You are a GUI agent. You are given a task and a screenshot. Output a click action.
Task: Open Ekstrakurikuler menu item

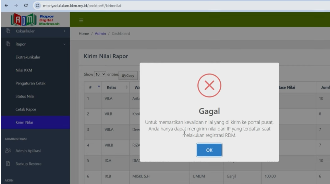pos(28,57)
